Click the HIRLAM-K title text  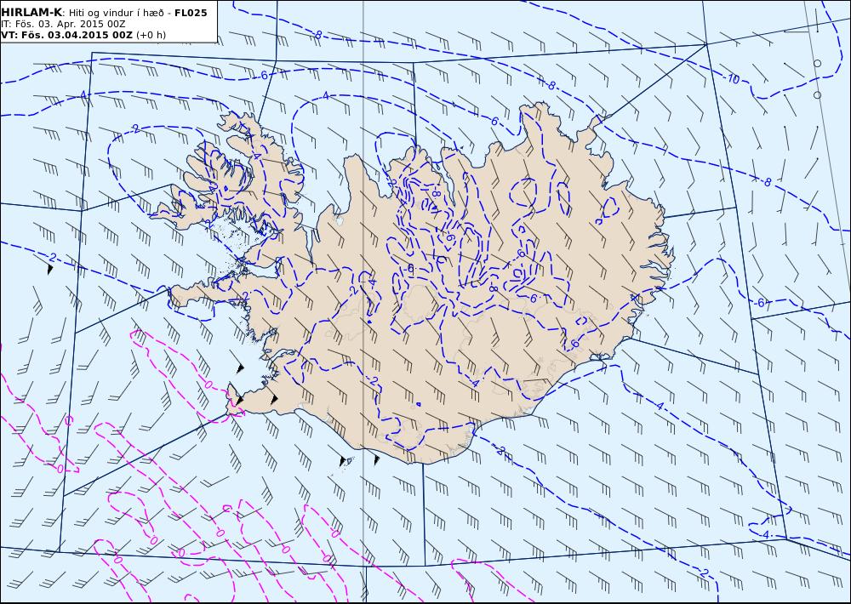click(x=31, y=13)
